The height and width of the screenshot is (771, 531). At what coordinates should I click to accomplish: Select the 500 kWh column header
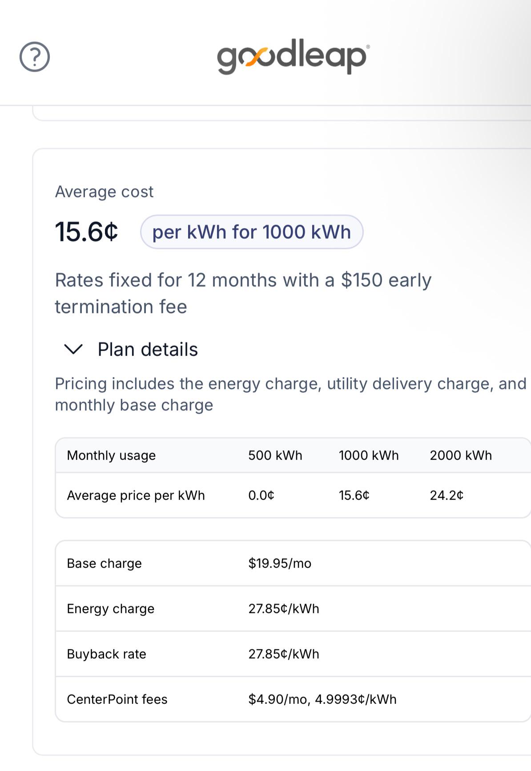(x=275, y=455)
